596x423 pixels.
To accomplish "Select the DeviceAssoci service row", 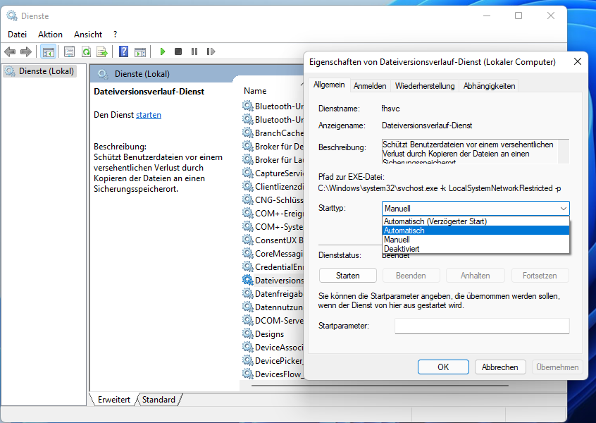I will pyautogui.click(x=273, y=347).
